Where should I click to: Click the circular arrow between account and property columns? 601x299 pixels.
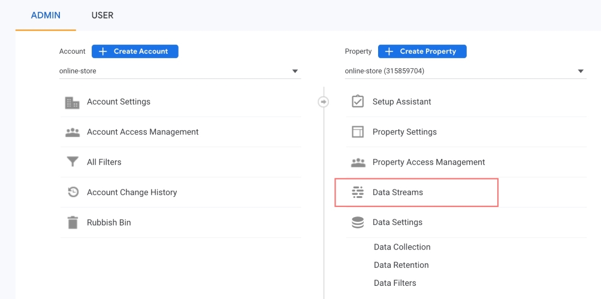tap(324, 102)
